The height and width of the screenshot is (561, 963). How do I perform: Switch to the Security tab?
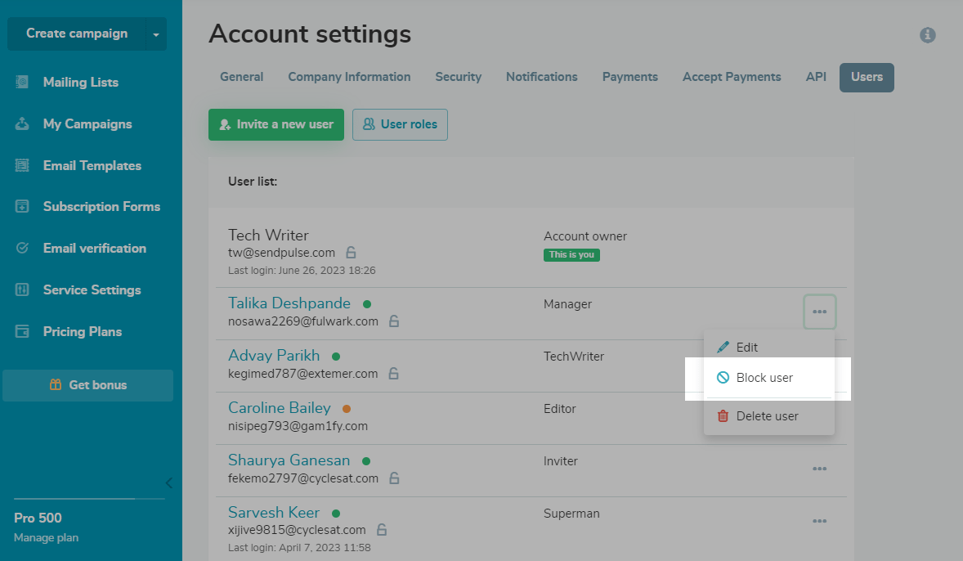458,77
